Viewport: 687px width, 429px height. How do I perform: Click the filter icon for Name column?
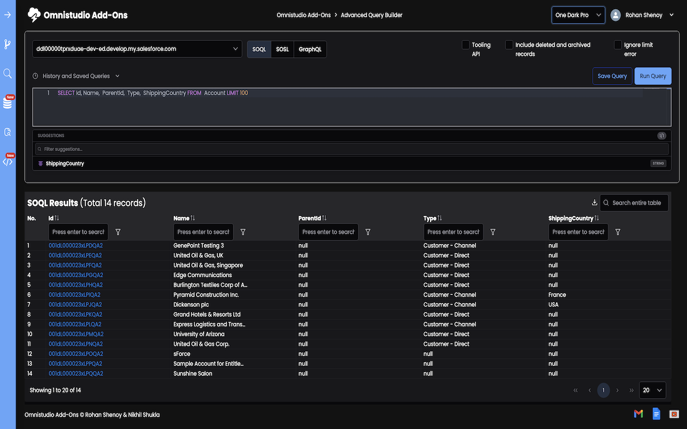(243, 232)
